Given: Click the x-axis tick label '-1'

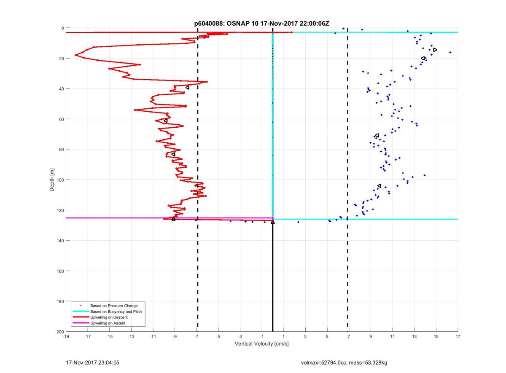Looking at the screenshot, I should (x=262, y=336).
